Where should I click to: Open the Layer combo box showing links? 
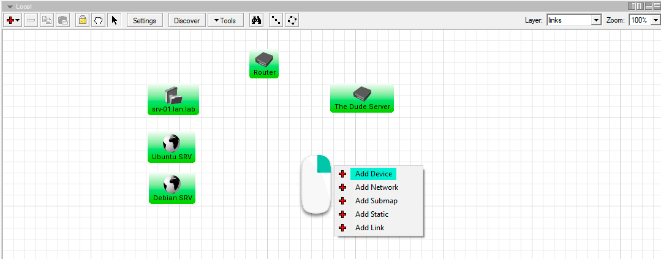pyautogui.click(x=574, y=20)
